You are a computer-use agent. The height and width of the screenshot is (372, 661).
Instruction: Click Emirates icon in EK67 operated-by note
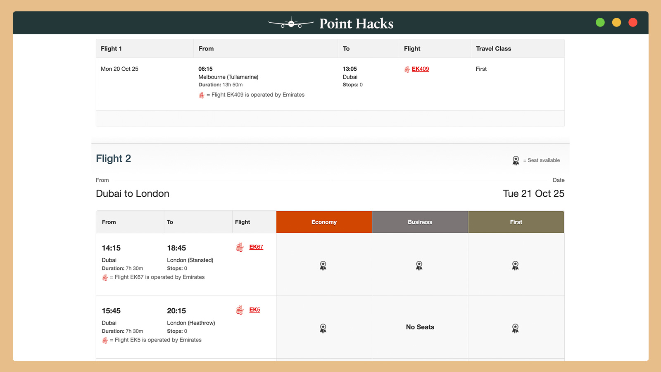tap(105, 277)
